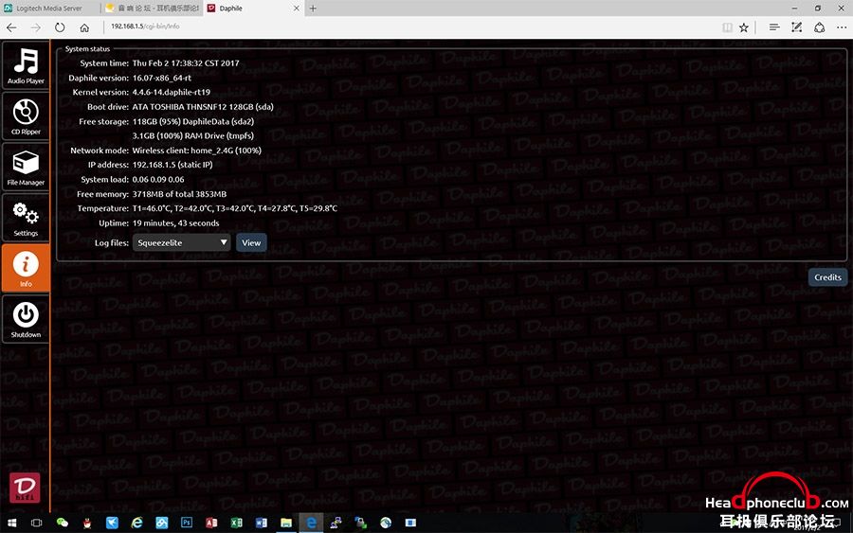Add page to favorites star
This screenshot has width=853, height=533.
pos(744,27)
